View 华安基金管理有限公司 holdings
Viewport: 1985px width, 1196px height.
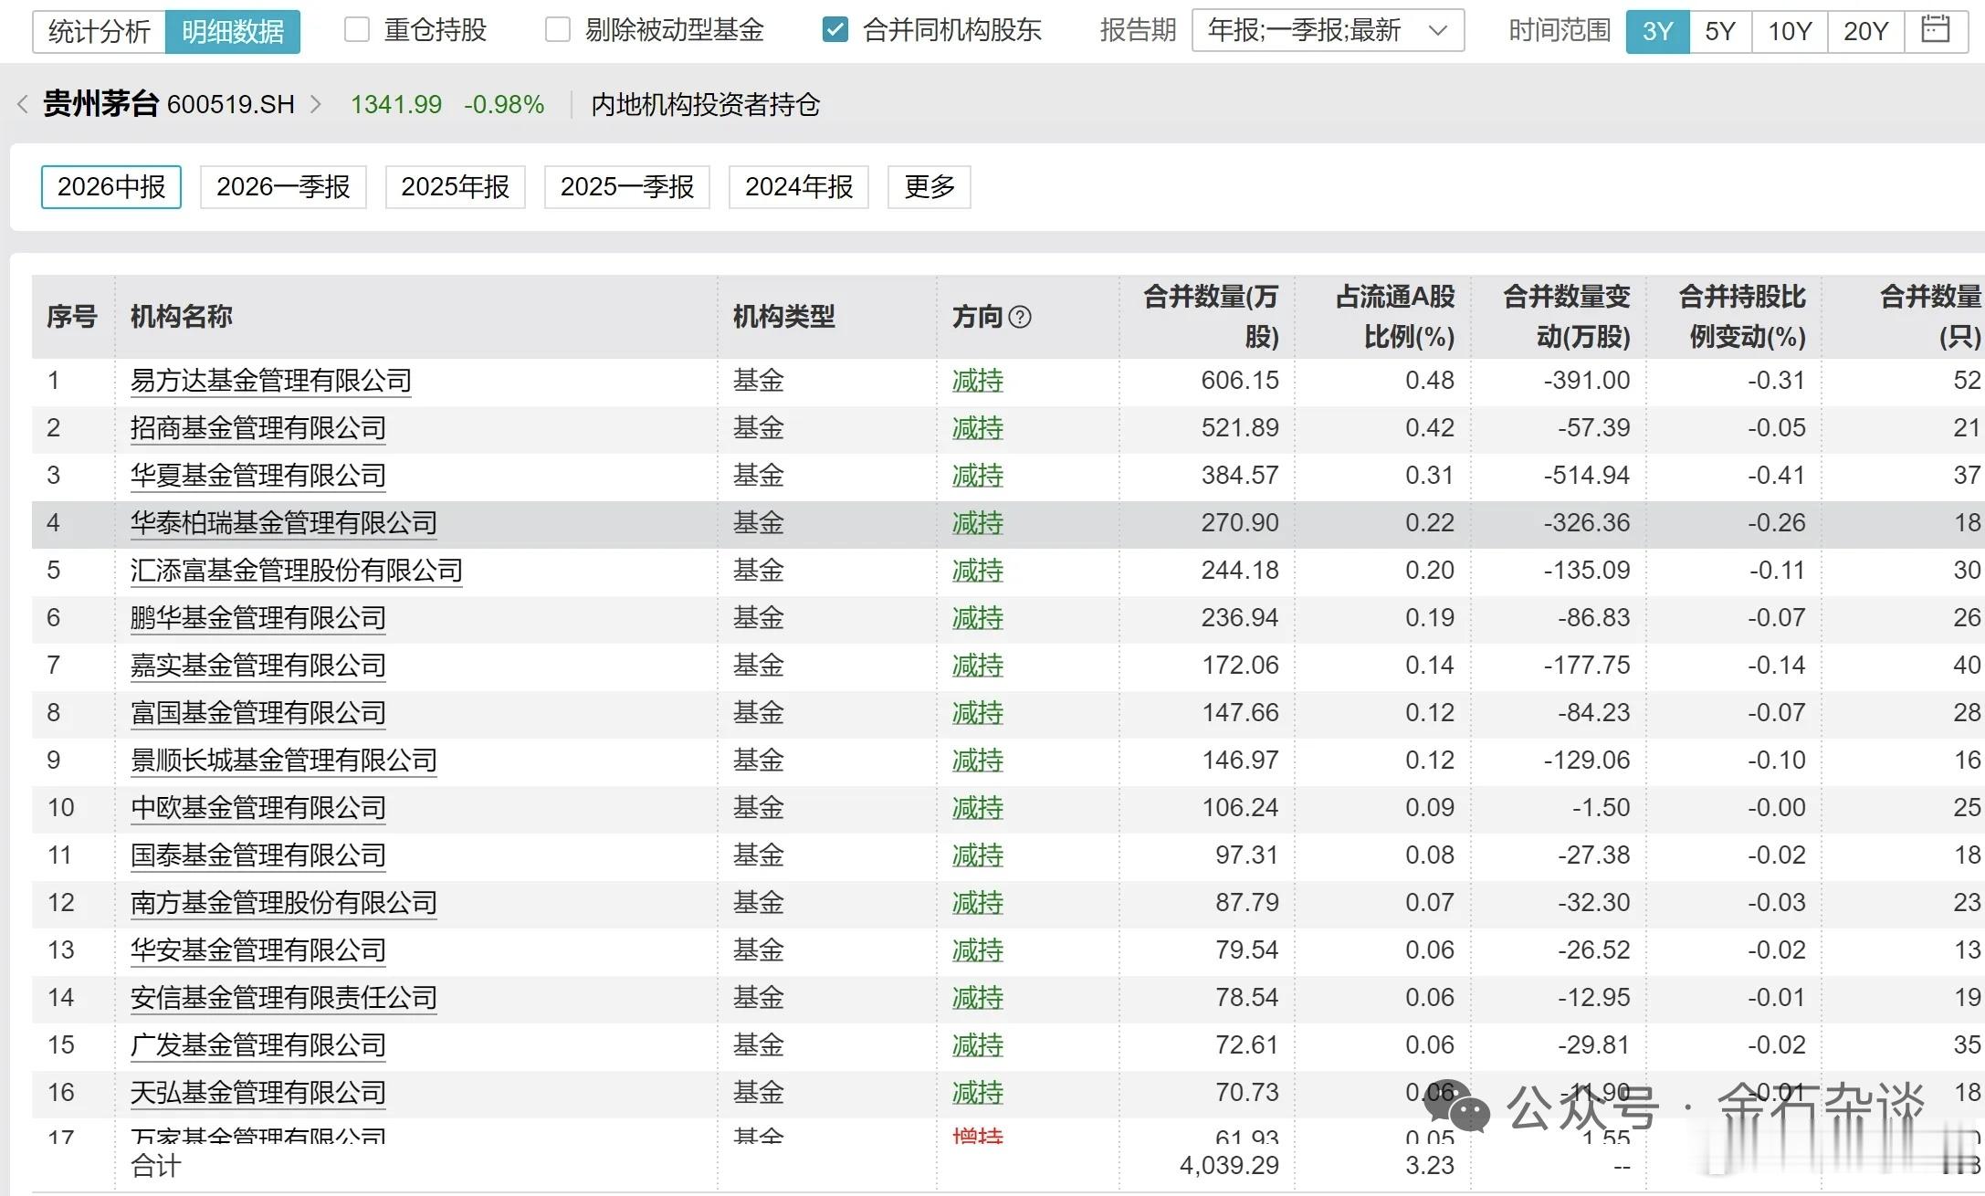pos(258,950)
